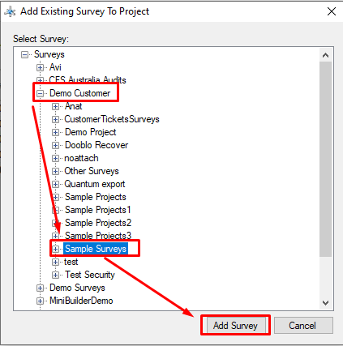This screenshot has height=346, width=343.
Task: Click the Cancel button
Action: point(303,326)
